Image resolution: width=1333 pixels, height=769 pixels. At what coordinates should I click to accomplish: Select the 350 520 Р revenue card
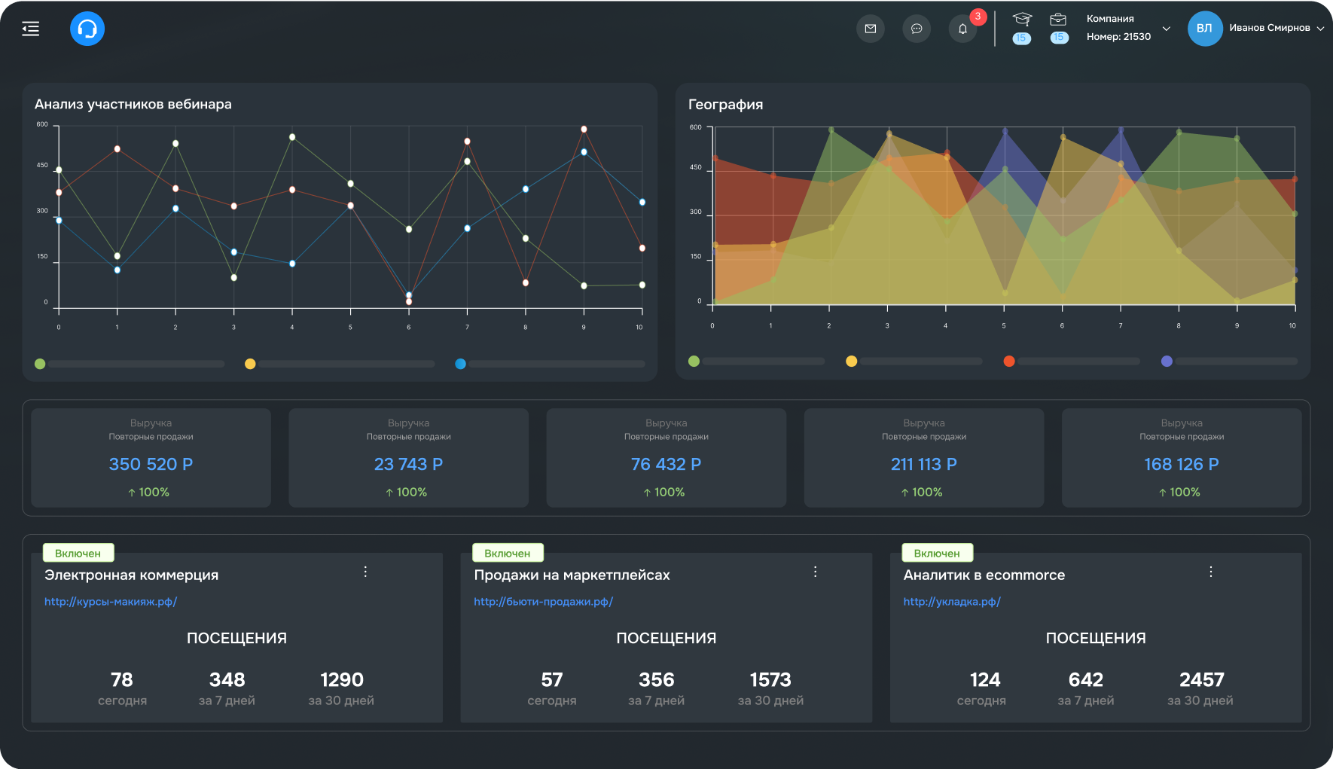click(151, 458)
